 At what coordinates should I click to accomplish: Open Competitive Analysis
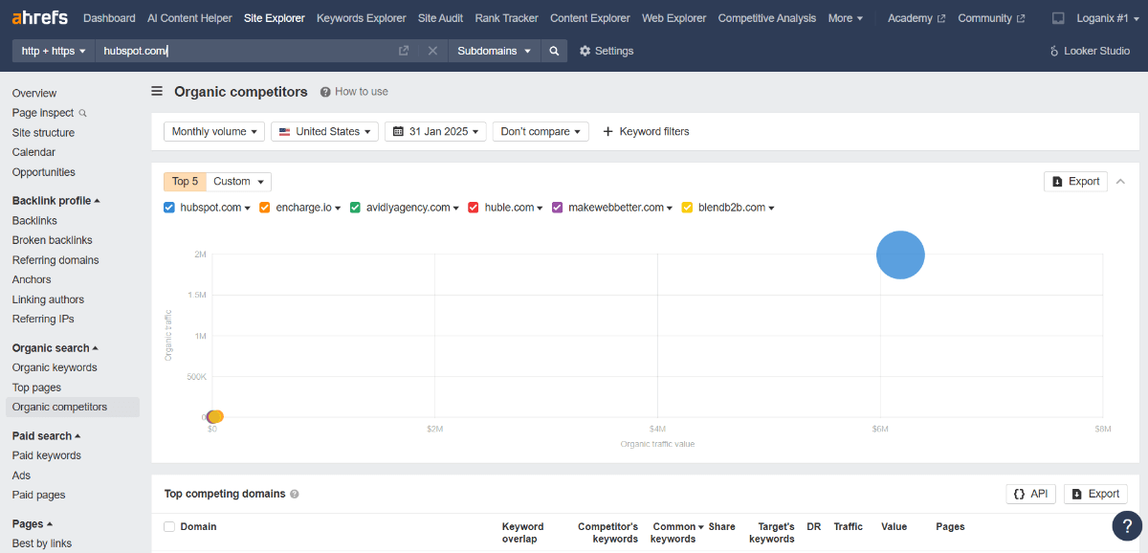pyautogui.click(x=767, y=18)
